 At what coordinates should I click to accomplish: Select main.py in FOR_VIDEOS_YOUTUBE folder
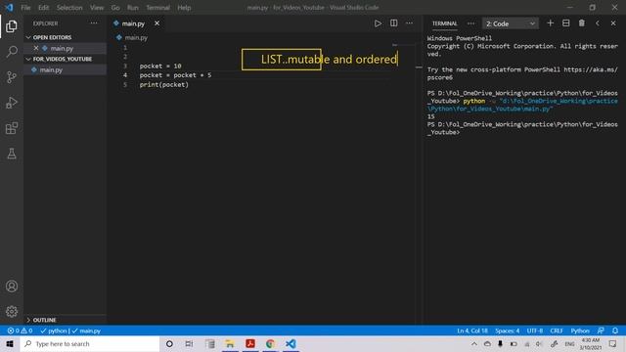tap(51, 69)
